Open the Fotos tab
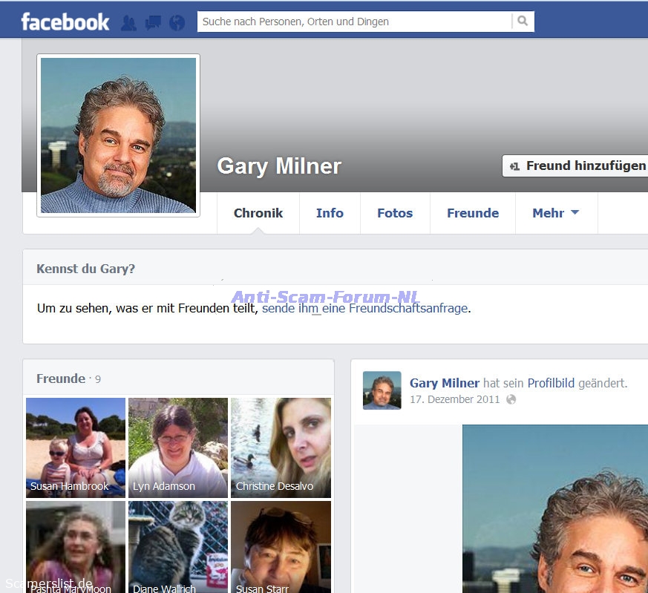 tap(395, 213)
